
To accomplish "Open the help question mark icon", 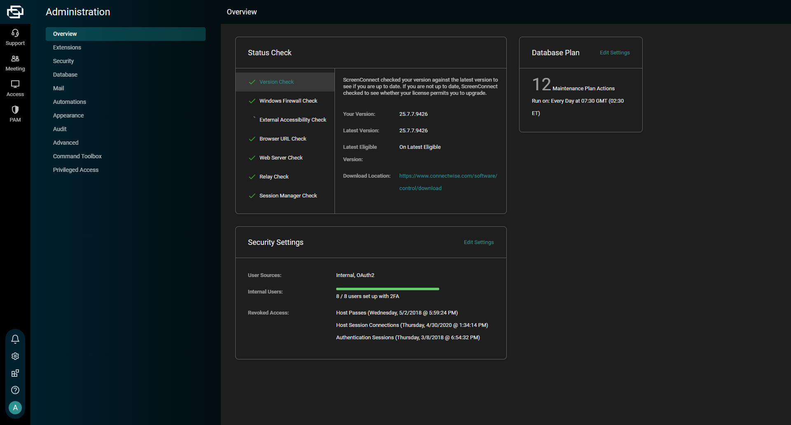I will pos(15,390).
